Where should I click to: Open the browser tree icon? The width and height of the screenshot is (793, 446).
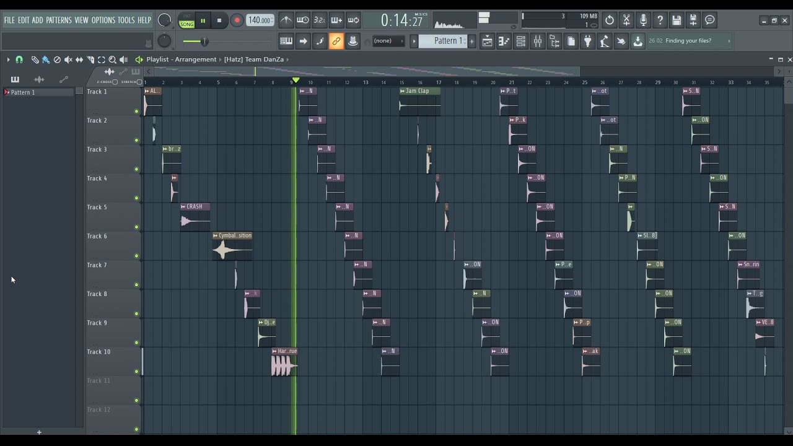point(554,42)
